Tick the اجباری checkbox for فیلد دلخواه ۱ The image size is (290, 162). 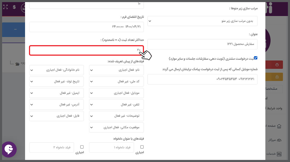pyautogui.click(x=142, y=147)
